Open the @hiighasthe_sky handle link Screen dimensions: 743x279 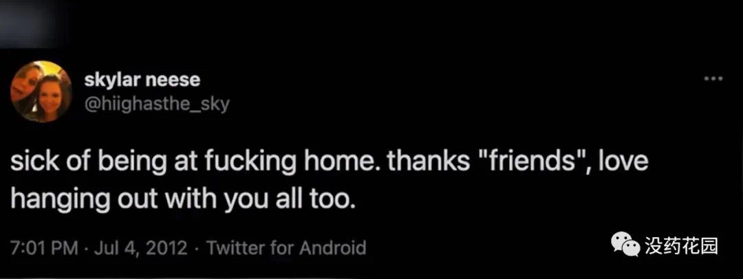[x=156, y=103]
